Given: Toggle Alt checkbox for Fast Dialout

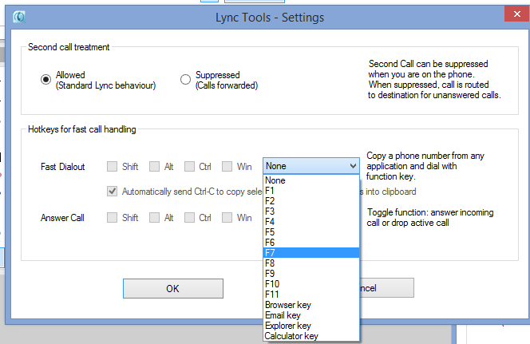Looking at the screenshot, I should click(x=152, y=166).
